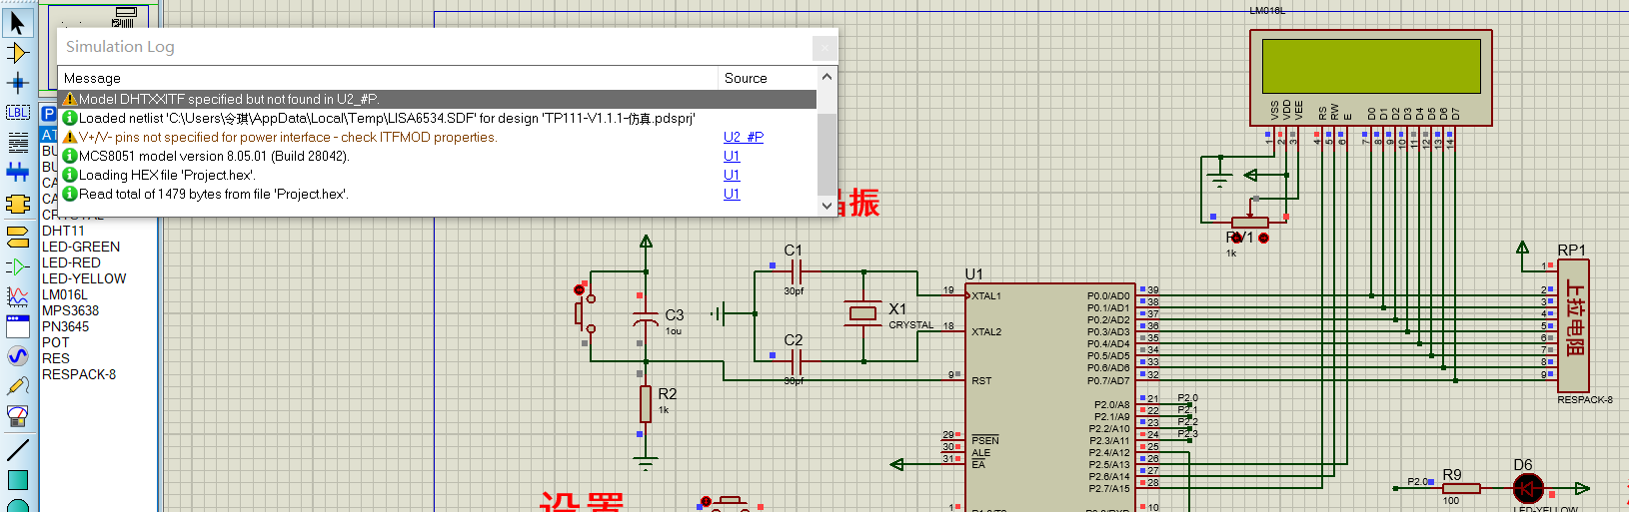Click resistor R2 1k on schematic
Image resolution: width=1629 pixels, height=512 pixels.
pyautogui.click(x=646, y=404)
